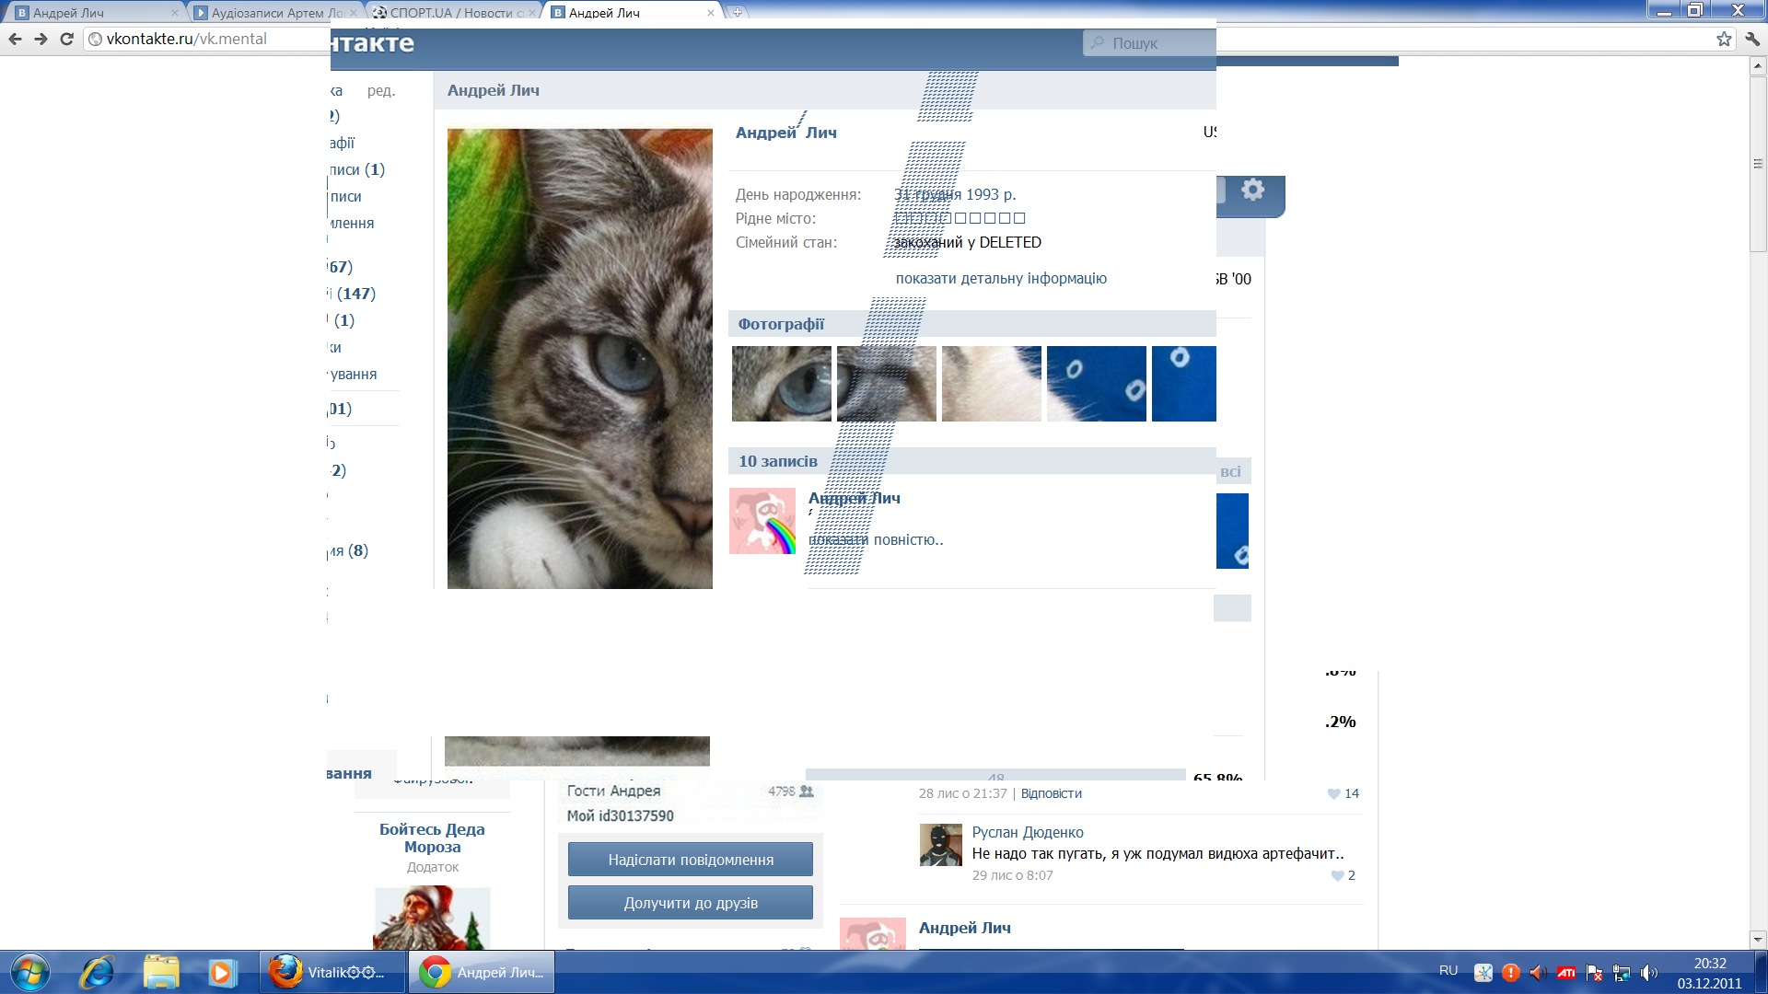Go back using the browser back arrow
1768x994 pixels.
pyautogui.click(x=15, y=39)
